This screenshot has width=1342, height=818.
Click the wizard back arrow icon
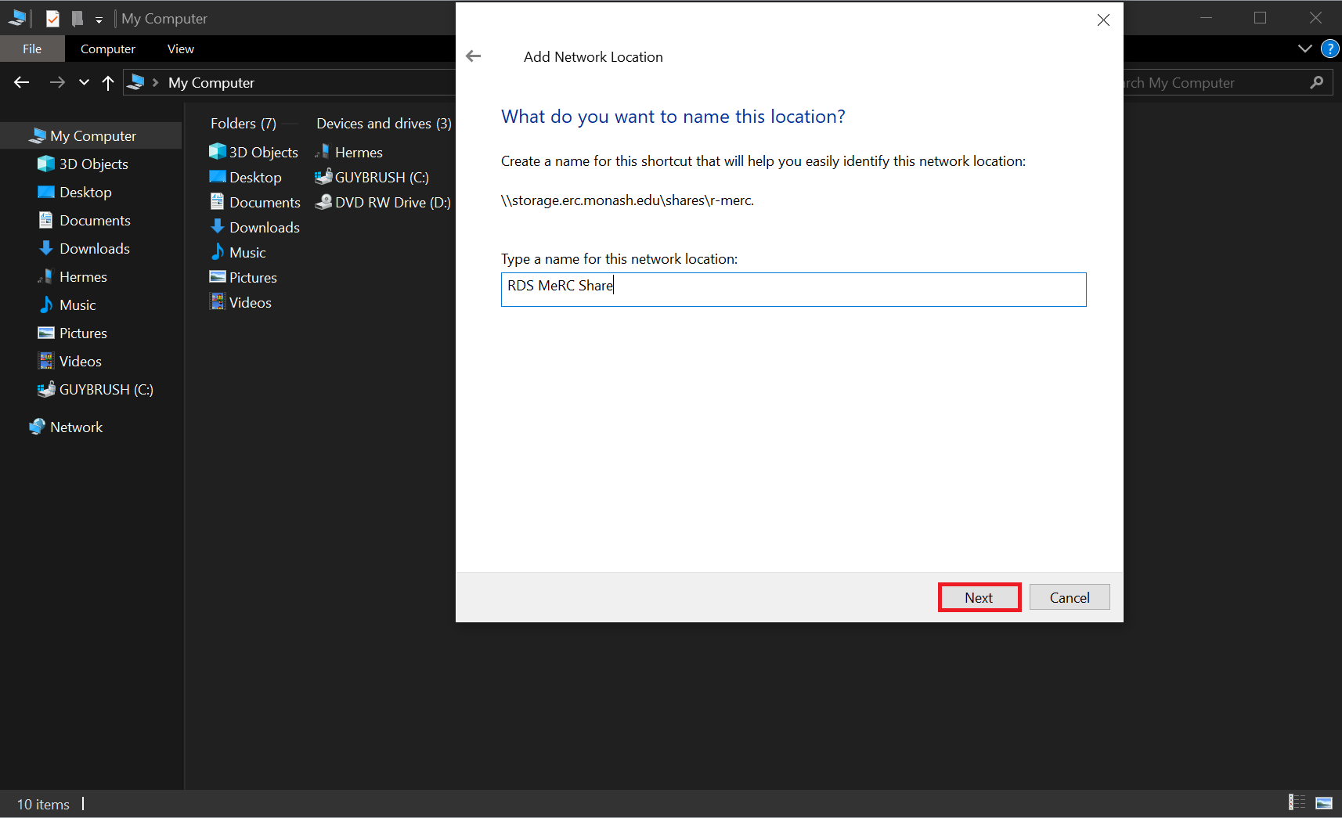click(x=474, y=56)
